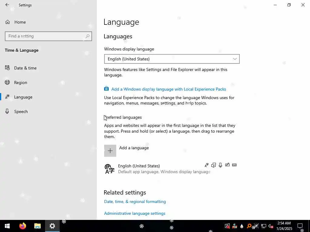Viewport: 310px width, 232px height.
Task: Click the plus button to add a language
Action: [x=110, y=151]
